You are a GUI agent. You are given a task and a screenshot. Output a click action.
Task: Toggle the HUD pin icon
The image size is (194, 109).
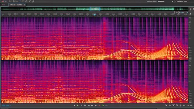click(x=188, y=12)
